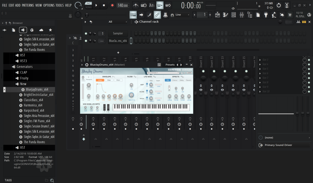Open undo history icon
Viewport: 313px width, 183px height.
(279, 5)
